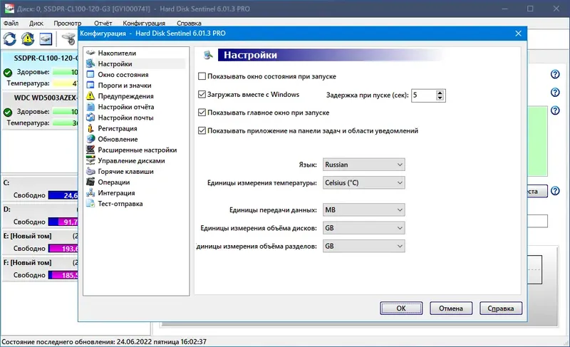Open Расширенные настройки advanced options

click(x=137, y=150)
